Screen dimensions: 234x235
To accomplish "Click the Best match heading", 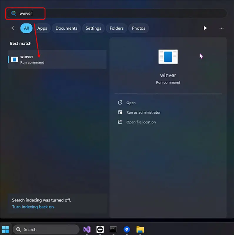I will click(21, 43).
